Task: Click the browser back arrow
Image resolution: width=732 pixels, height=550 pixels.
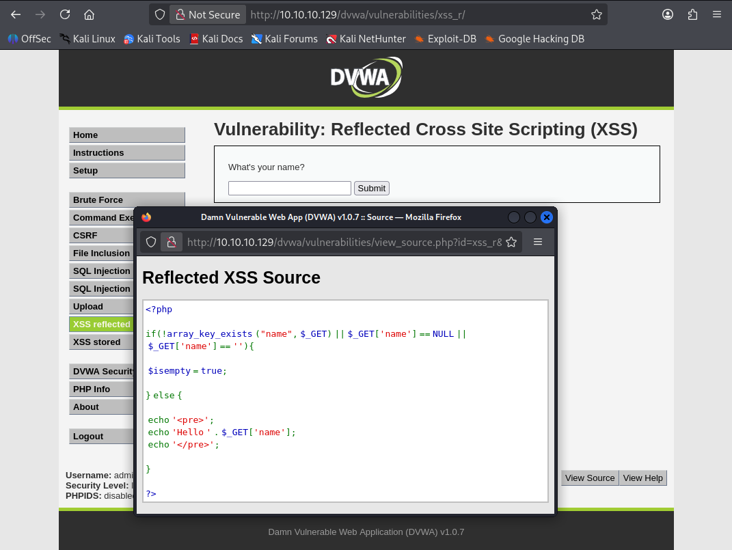Action: click(x=16, y=14)
